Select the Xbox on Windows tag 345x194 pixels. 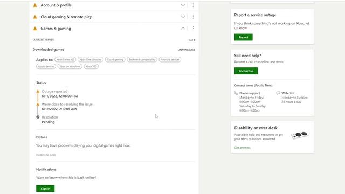click(70, 66)
